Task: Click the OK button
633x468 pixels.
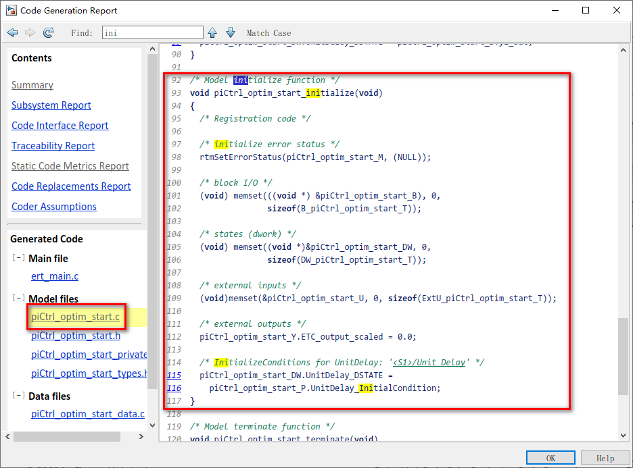Action: point(550,457)
